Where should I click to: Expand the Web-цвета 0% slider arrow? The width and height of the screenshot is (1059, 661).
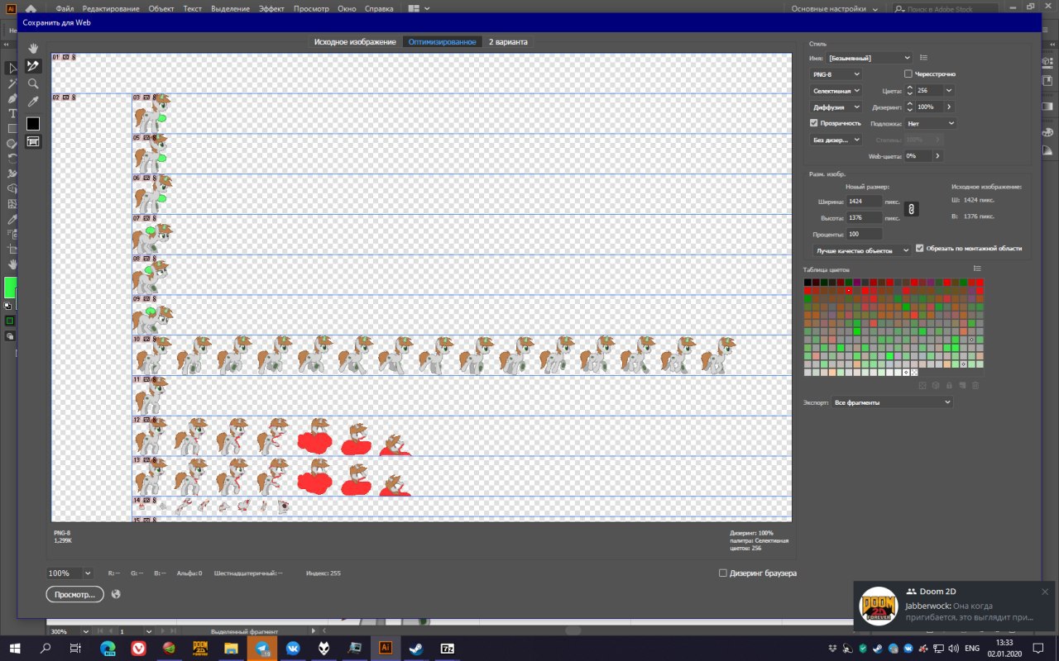[937, 155]
